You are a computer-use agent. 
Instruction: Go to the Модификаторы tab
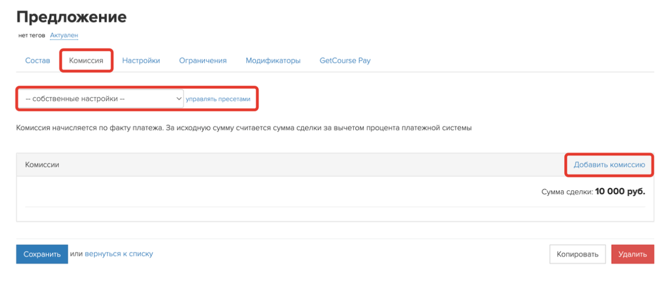pos(273,61)
